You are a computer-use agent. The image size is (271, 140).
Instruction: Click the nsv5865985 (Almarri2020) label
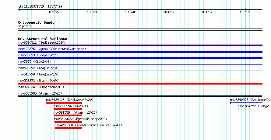(40, 93)
